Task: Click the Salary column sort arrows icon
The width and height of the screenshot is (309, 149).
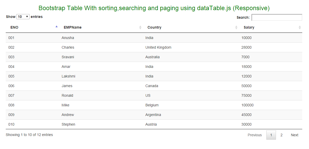Action: (x=300, y=27)
